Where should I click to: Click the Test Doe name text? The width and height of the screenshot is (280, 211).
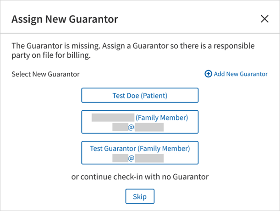126,96
